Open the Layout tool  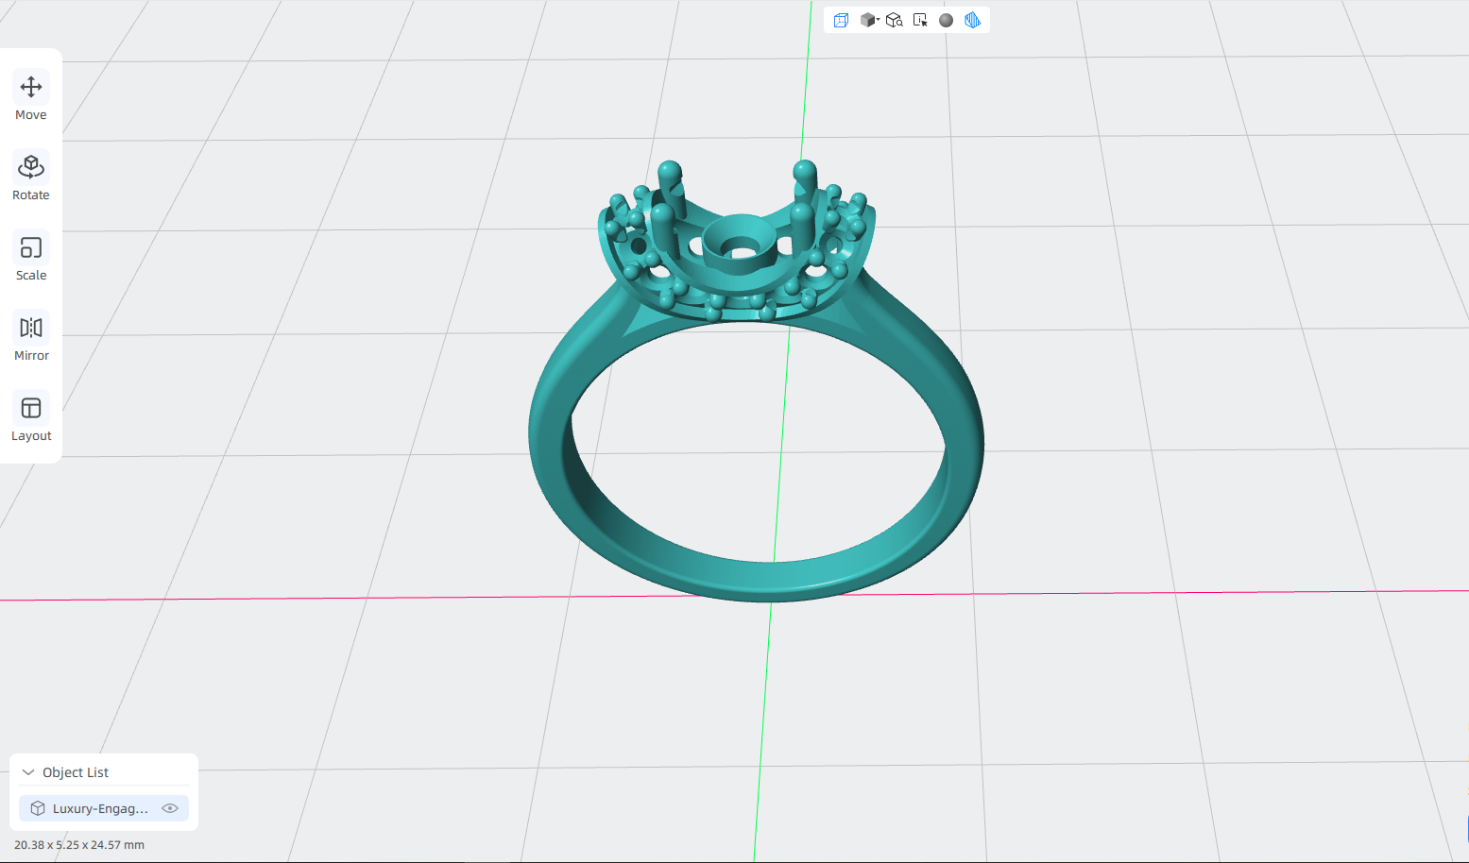(31, 418)
